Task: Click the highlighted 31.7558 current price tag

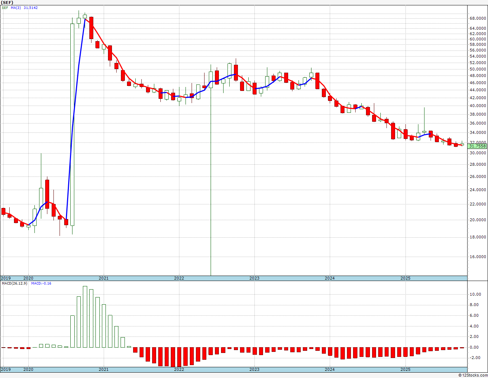Action: (x=477, y=146)
